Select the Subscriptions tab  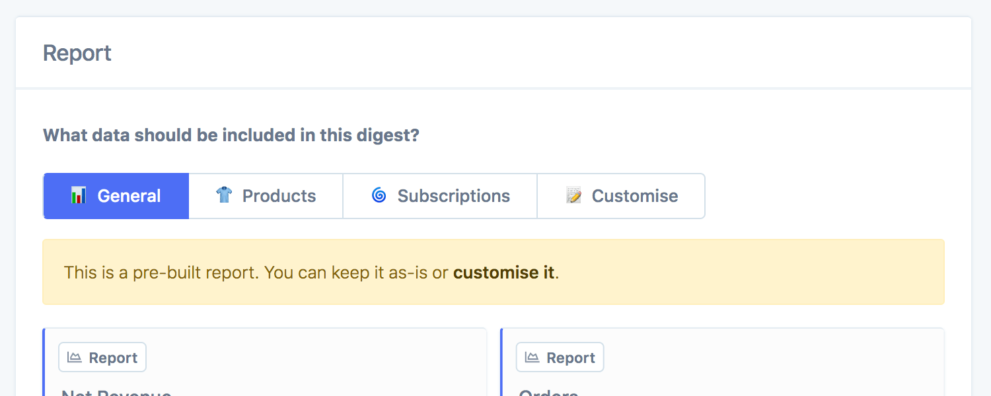(440, 196)
